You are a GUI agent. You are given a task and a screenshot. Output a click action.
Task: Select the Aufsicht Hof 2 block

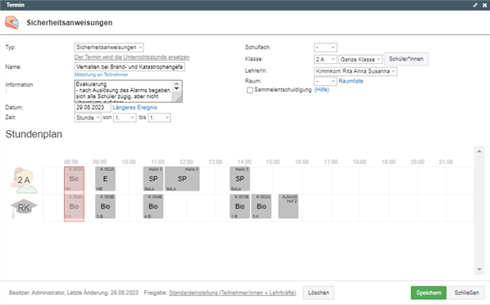(x=288, y=206)
